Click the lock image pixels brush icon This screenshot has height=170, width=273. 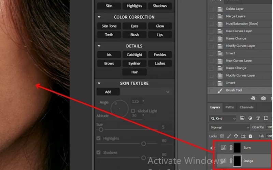[229, 136]
